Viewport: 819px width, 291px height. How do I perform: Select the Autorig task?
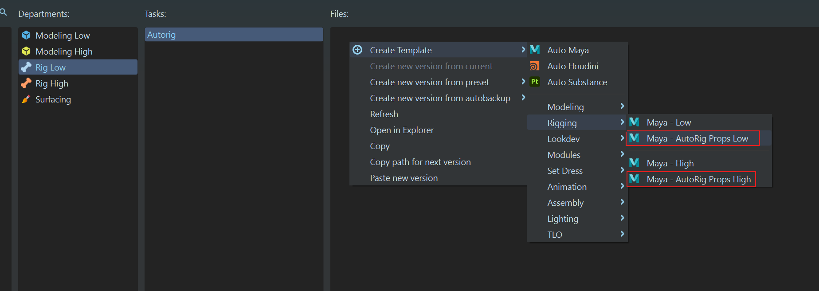(234, 35)
